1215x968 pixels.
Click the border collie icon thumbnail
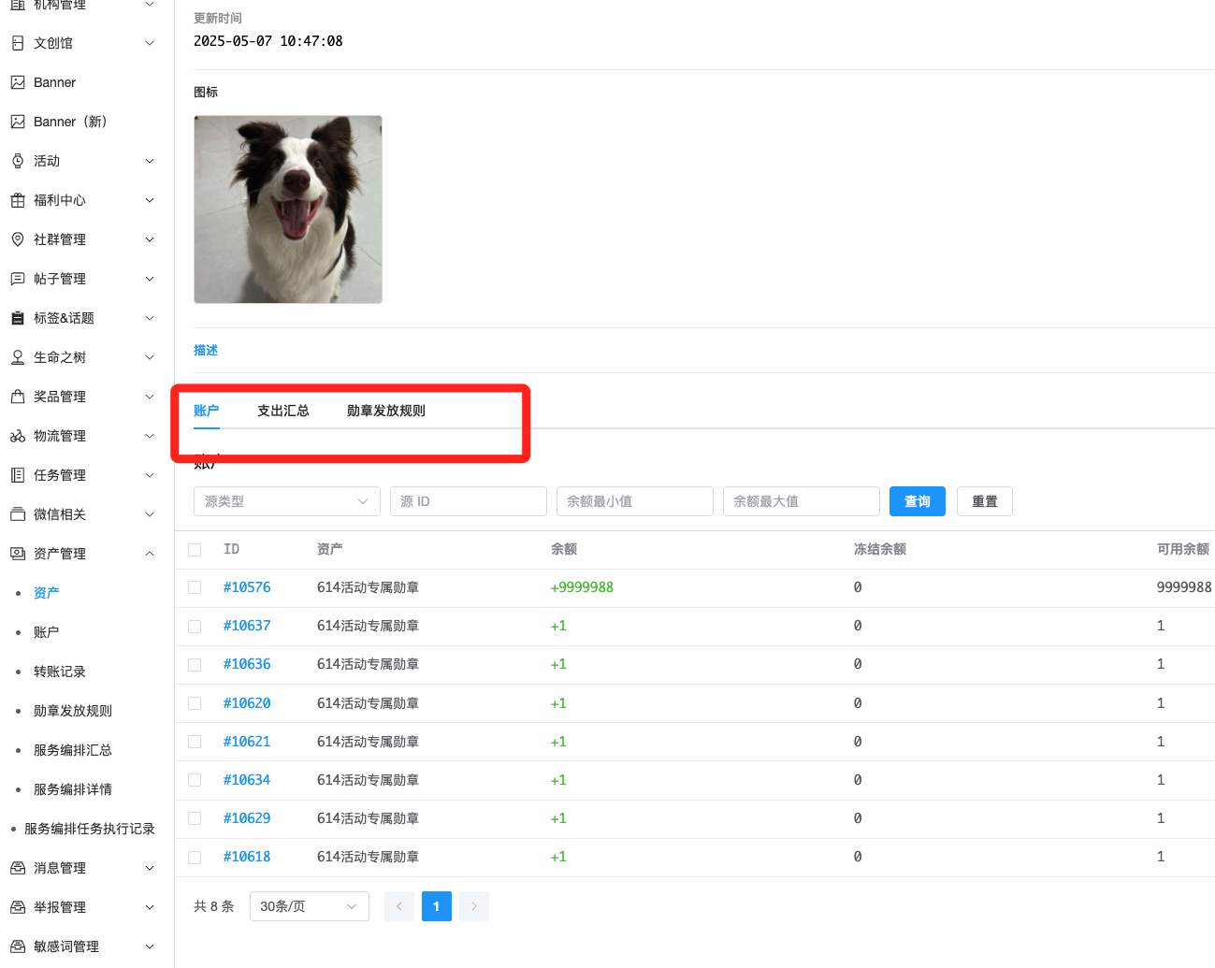(288, 209)
